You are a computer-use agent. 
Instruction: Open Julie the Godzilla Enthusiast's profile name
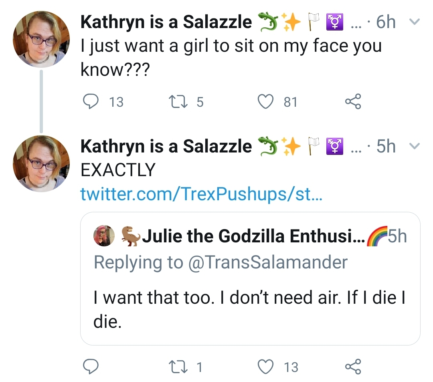[253, 236]
